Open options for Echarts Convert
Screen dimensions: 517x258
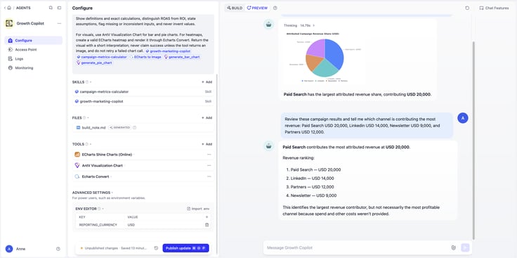coord(209,176)
